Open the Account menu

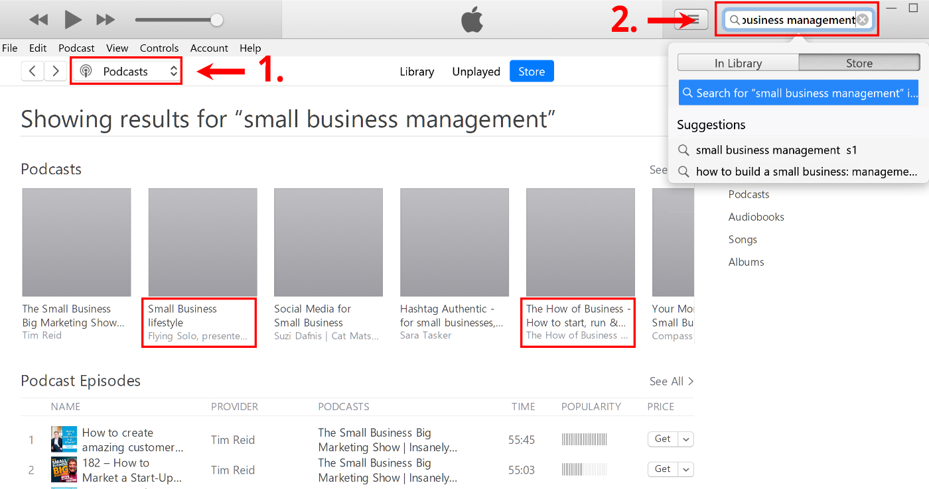[x=209, y=48]
